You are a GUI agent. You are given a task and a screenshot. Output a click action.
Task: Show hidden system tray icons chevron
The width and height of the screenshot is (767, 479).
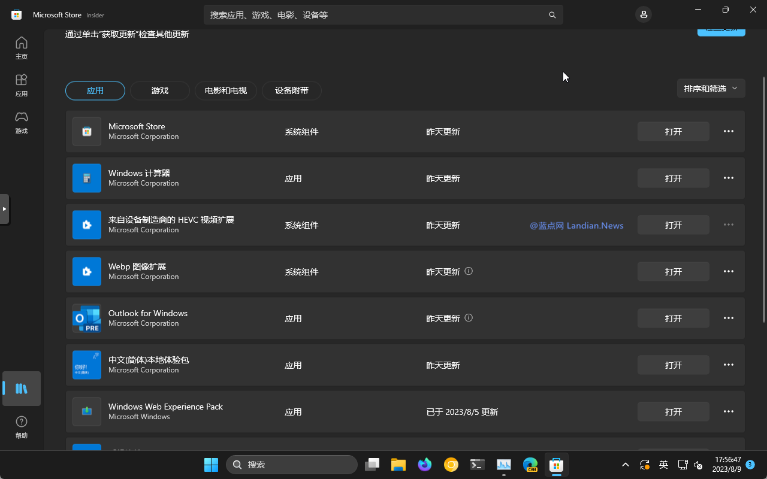626,465
